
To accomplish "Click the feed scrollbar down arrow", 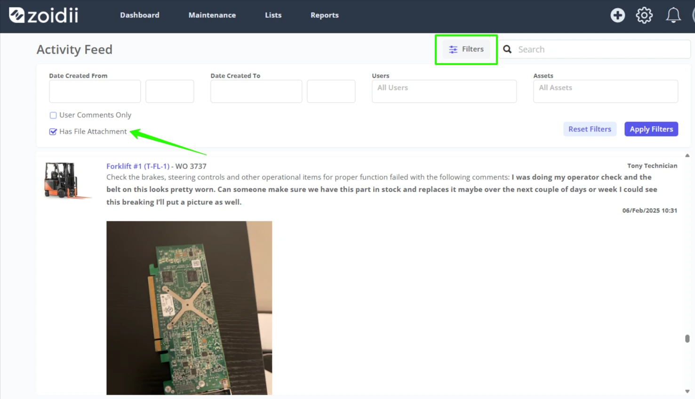I will pos(687,391).
